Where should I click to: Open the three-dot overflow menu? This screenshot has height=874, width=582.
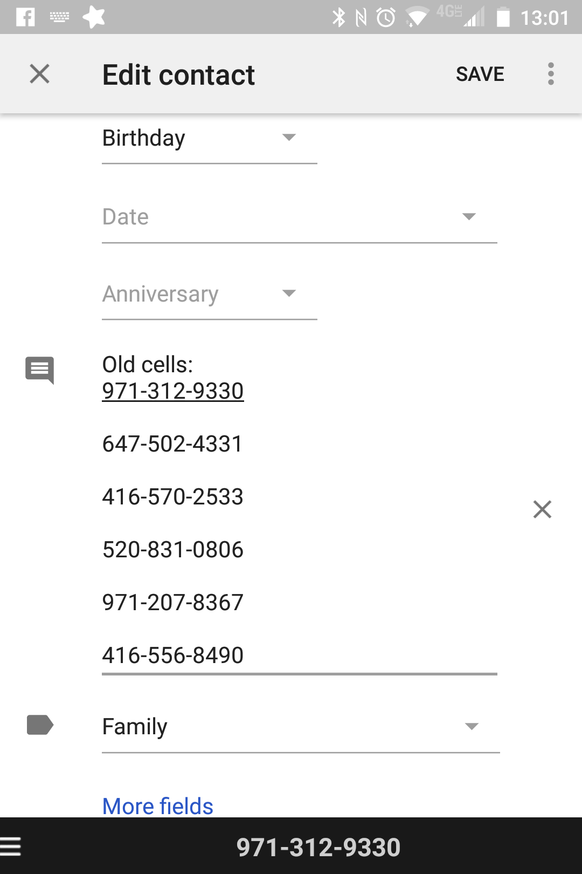click(x=551, y=74)
